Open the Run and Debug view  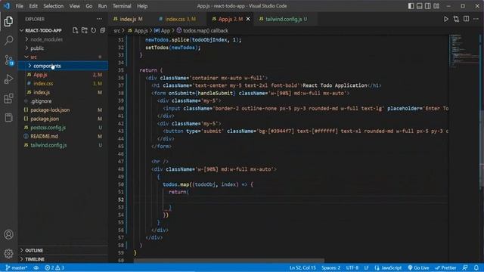[8, 79]
